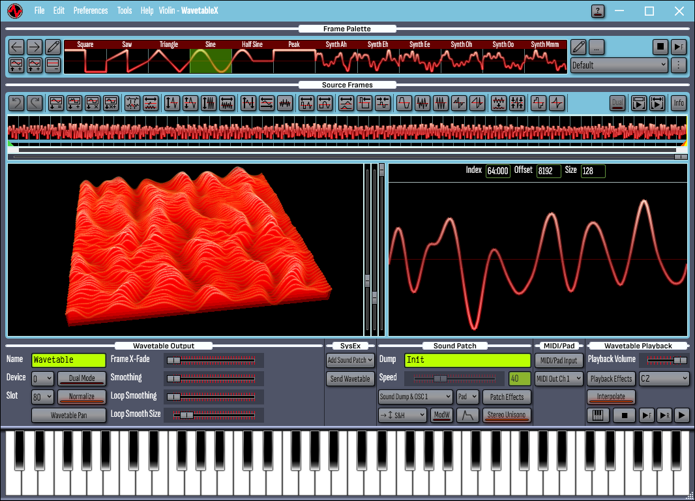The width and height of the screenshot is (695, 501).
Task: Expand the Add Sound Patch dropdown
Action: pos(350,360)
